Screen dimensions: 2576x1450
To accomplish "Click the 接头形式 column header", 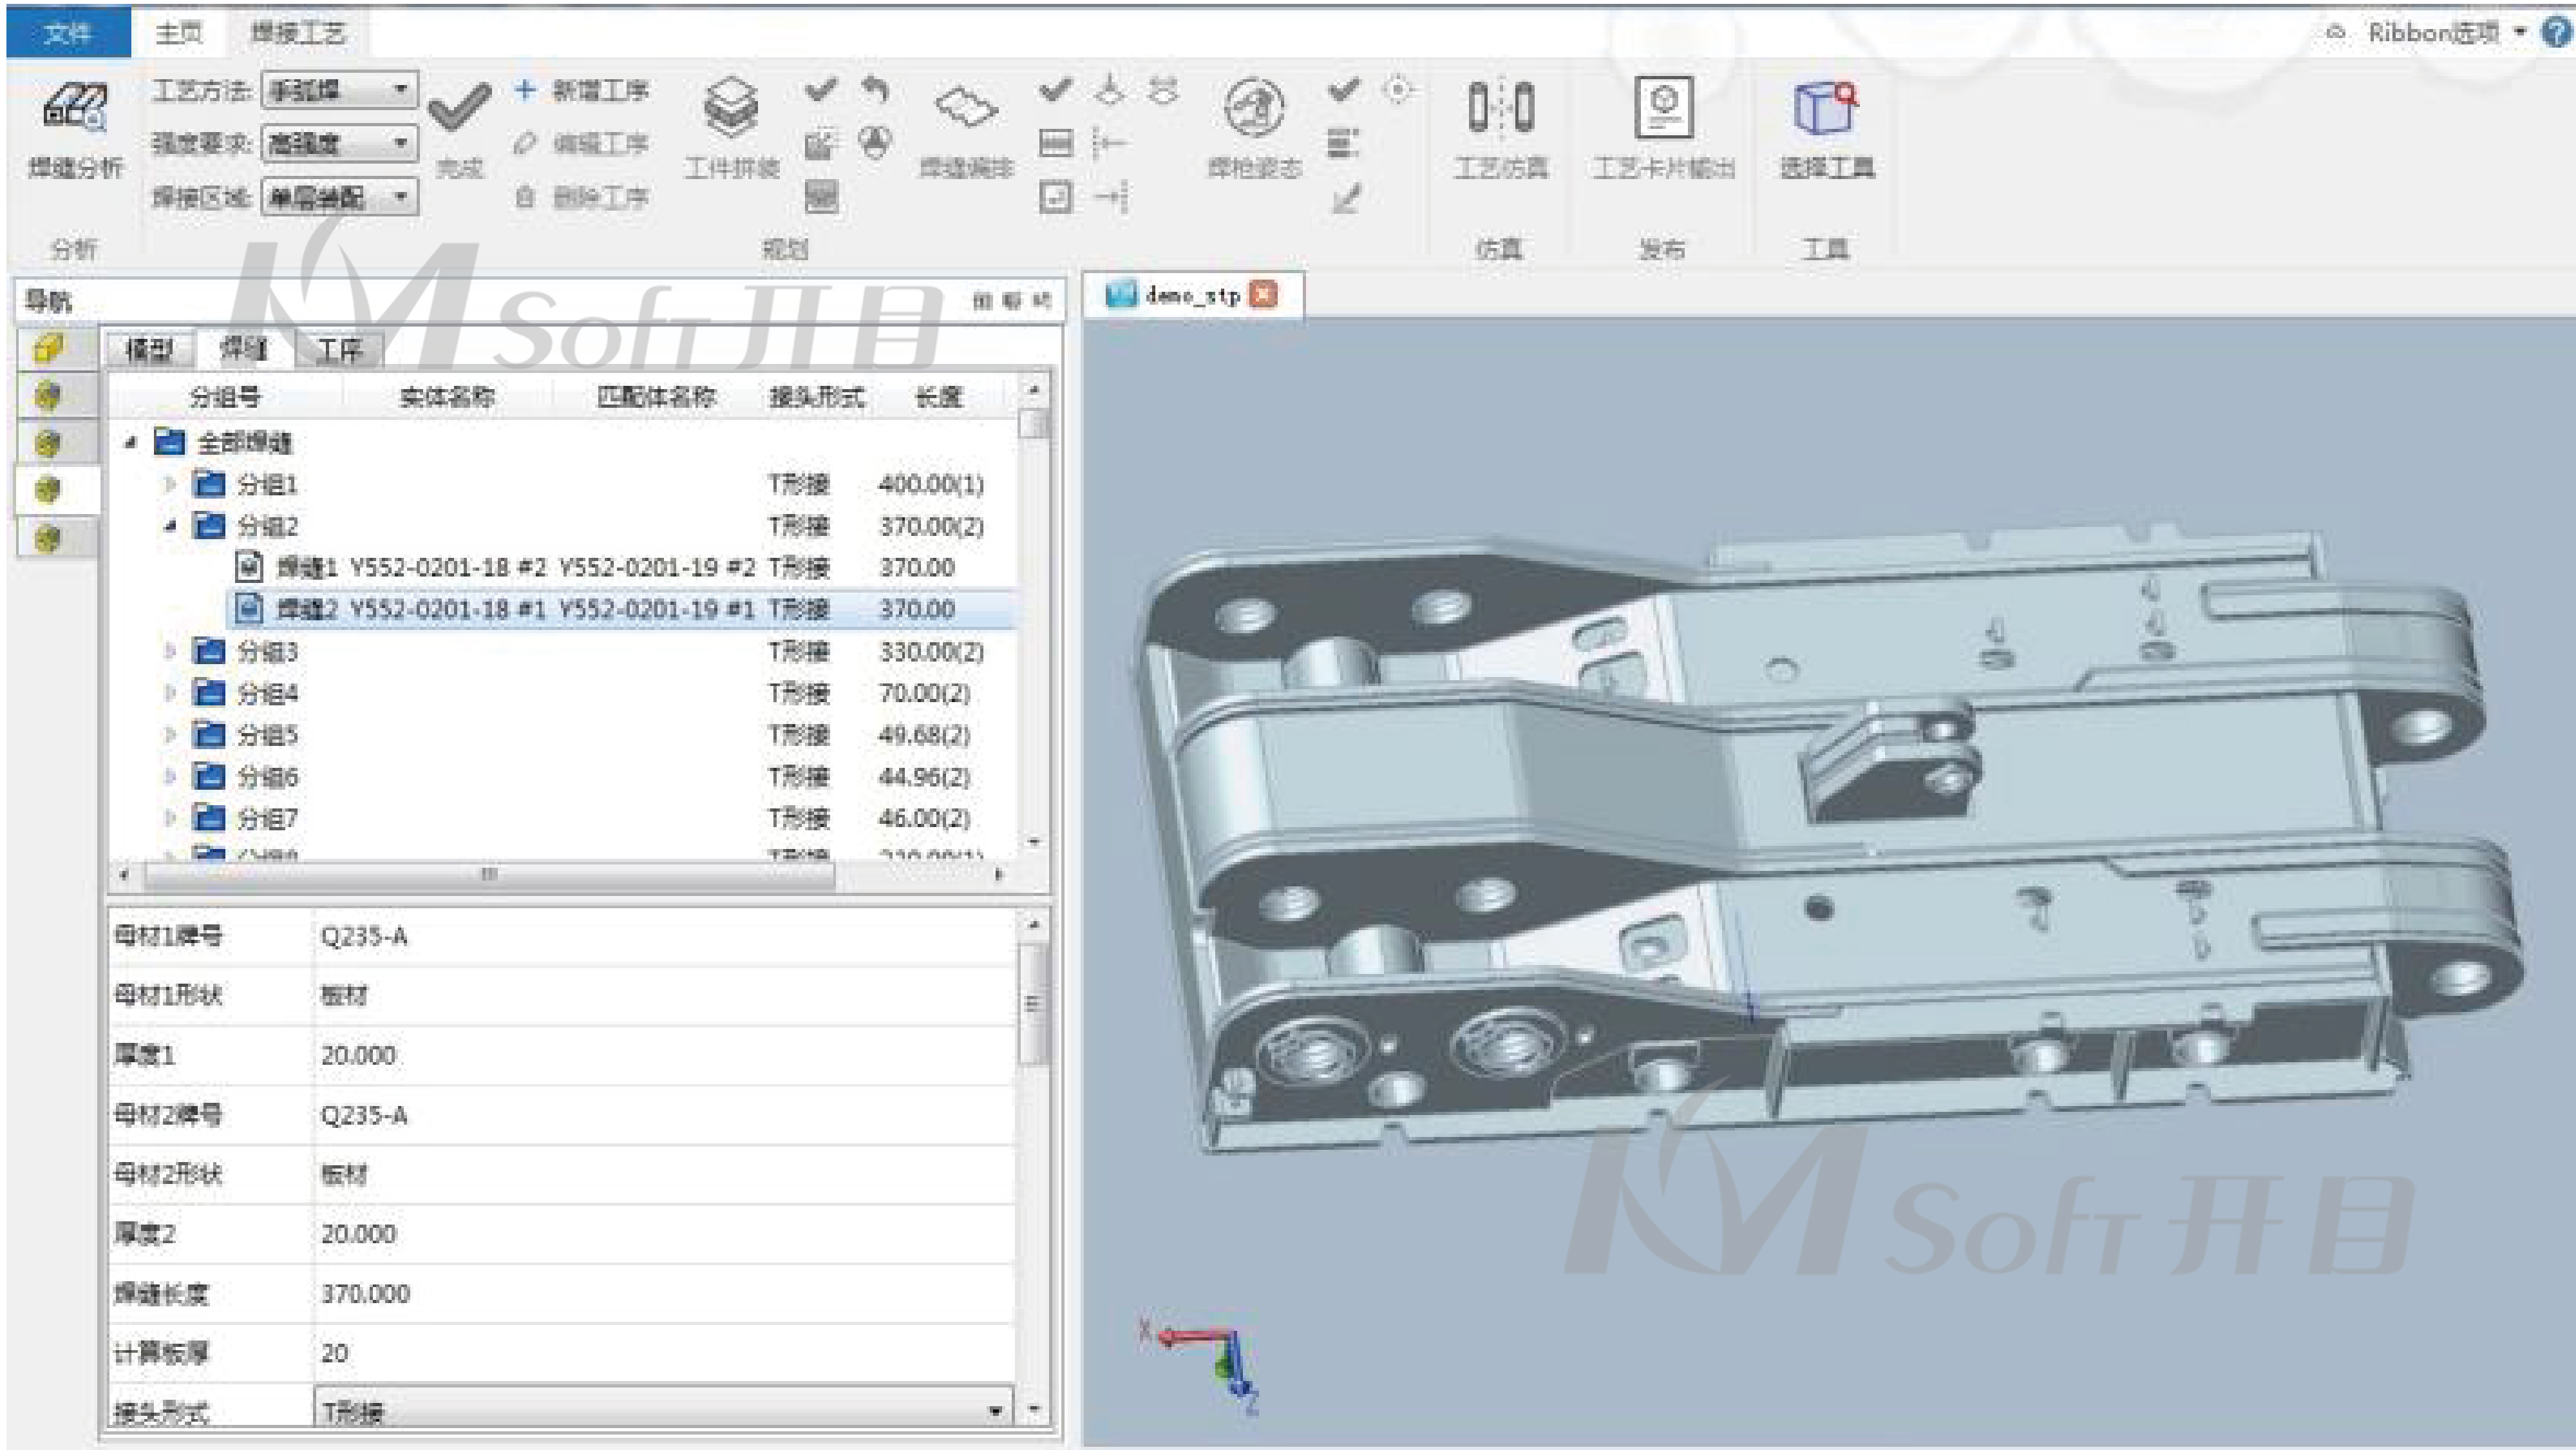I will click(x=816, y=397).
